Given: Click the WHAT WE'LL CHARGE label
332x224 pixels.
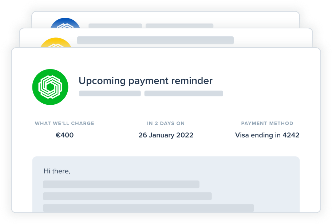Looking at the screenshot, I should click(64, 123).
